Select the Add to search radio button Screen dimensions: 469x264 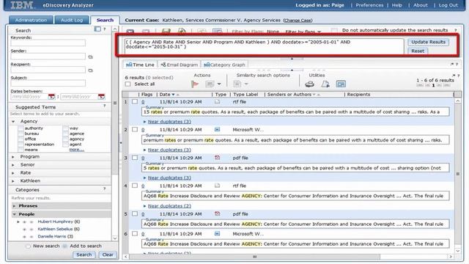tap(64, 246)
